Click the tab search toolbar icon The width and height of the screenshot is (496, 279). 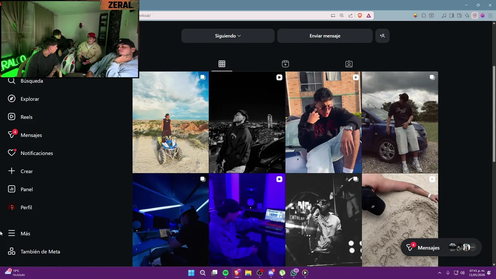431,15
